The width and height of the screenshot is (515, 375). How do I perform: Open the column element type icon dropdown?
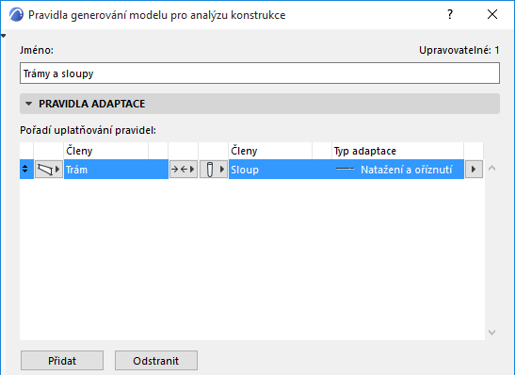(x=213, y=170)
